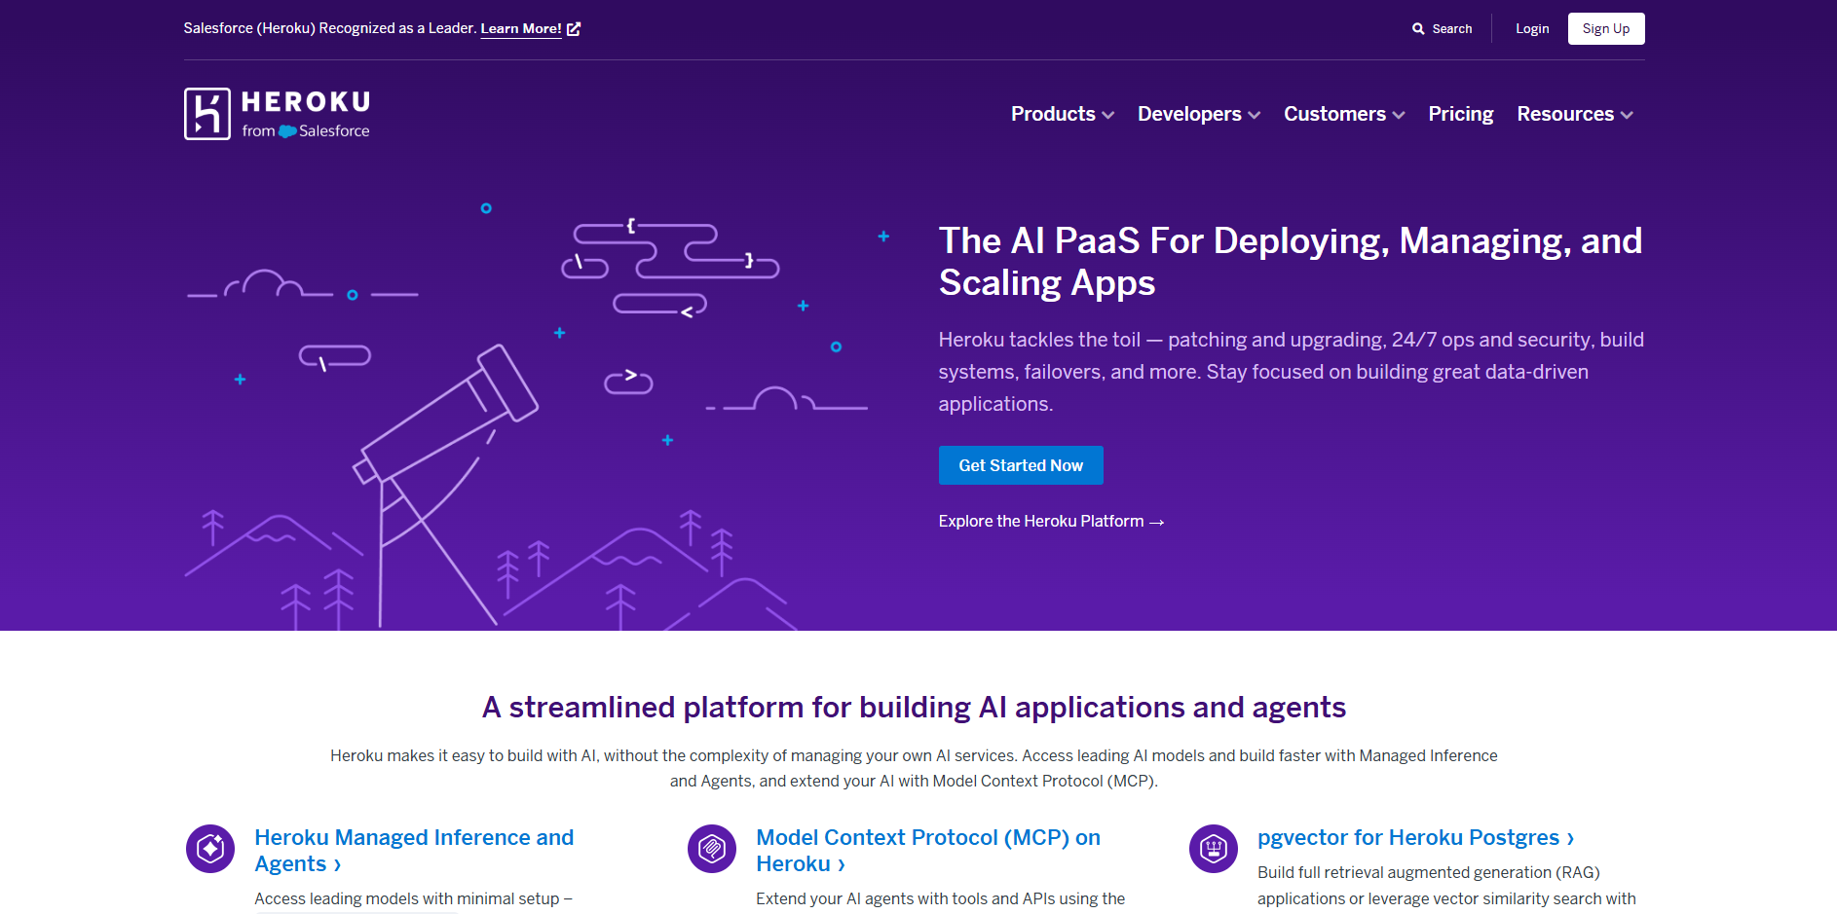
Task: Expand the Resources chevron
Action: tap(1627, 115)
